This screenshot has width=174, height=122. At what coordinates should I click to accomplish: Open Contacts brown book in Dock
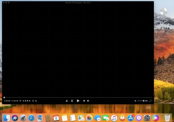pyautogui.click(x=48, y=118)
